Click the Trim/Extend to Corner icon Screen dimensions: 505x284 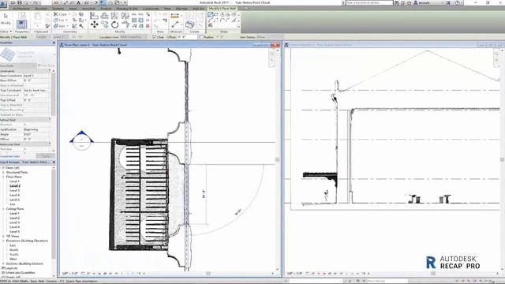[125, 24]
